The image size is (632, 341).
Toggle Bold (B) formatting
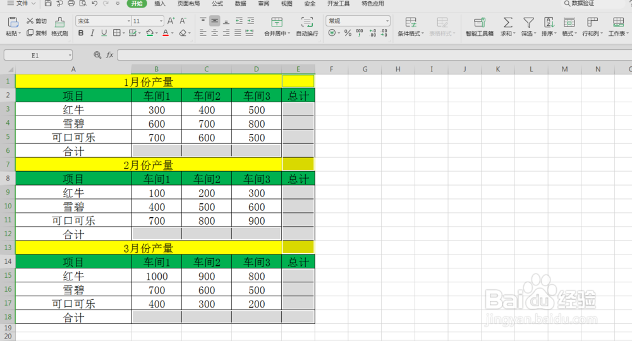(81, 33)
